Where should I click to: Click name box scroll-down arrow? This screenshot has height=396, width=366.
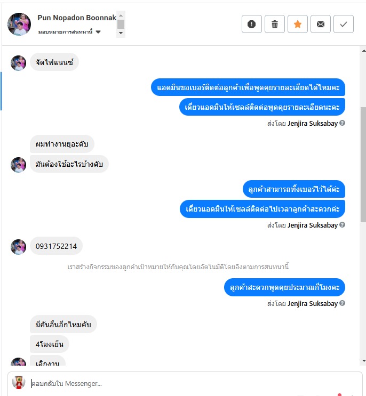(x=121, y=33)
